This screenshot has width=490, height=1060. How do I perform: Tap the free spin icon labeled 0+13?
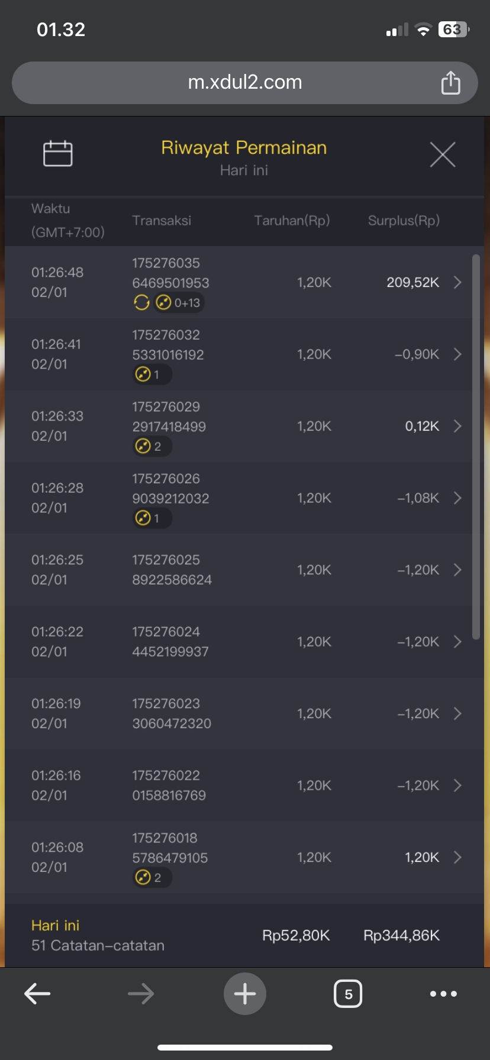point(179,303)
